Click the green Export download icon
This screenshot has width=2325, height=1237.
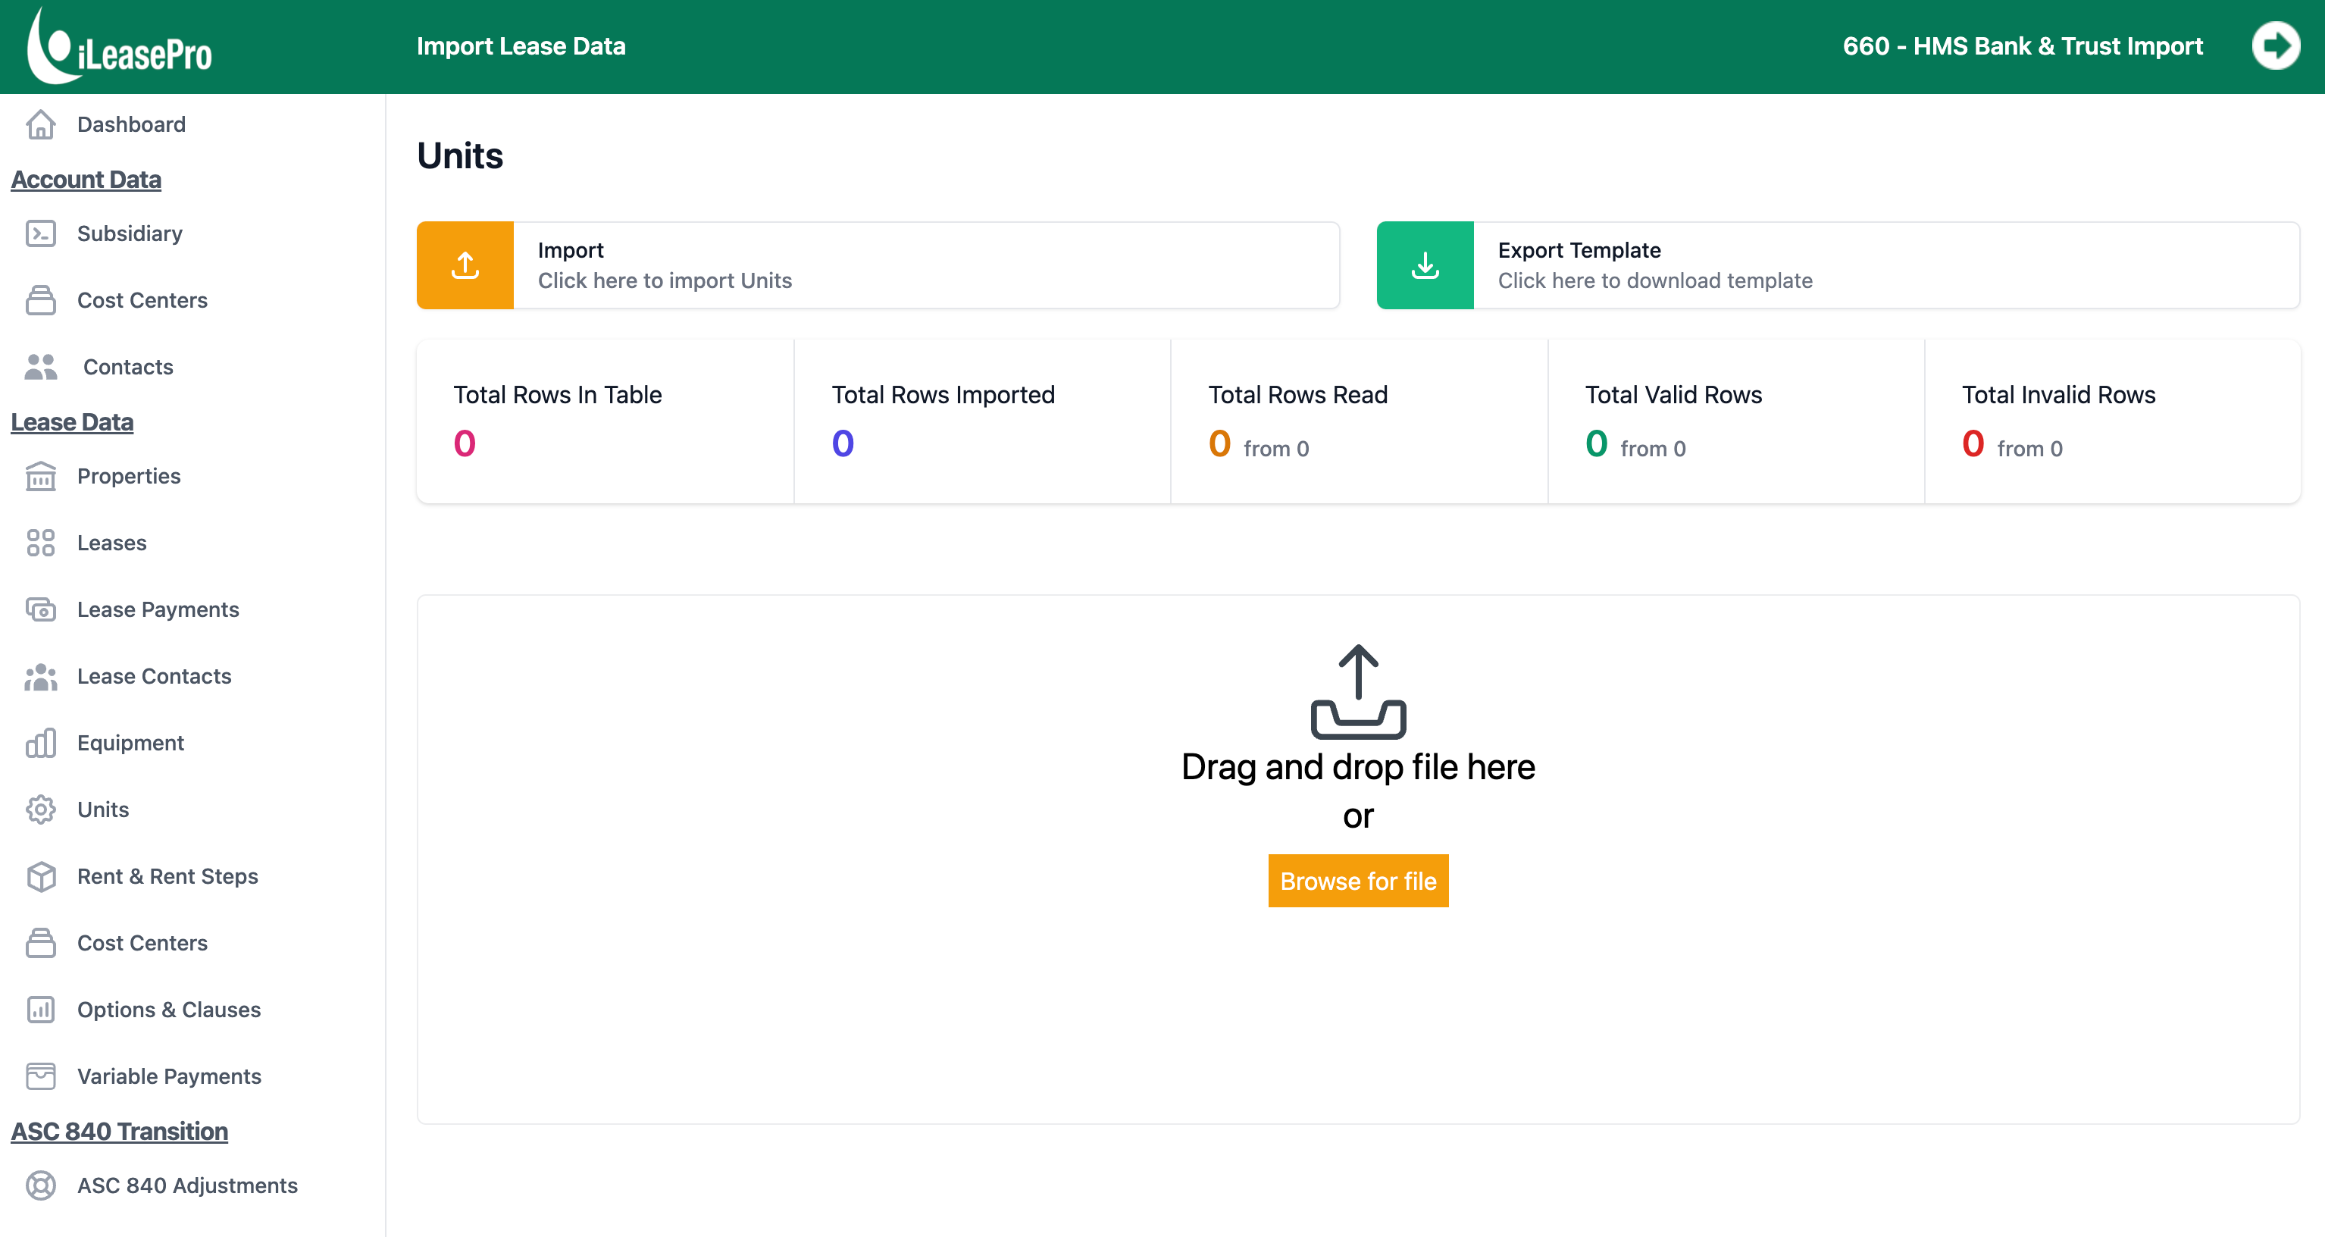point(1425,265)
